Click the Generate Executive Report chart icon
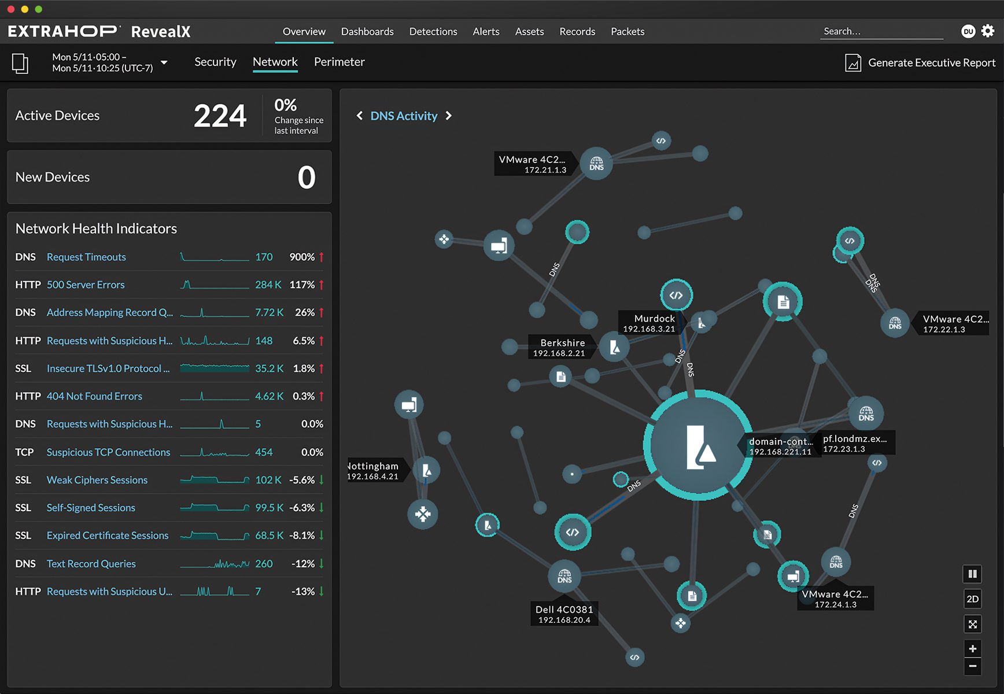 coord(853,62)
